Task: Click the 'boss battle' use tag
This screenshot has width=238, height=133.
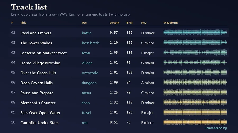Action: (91, 43)
